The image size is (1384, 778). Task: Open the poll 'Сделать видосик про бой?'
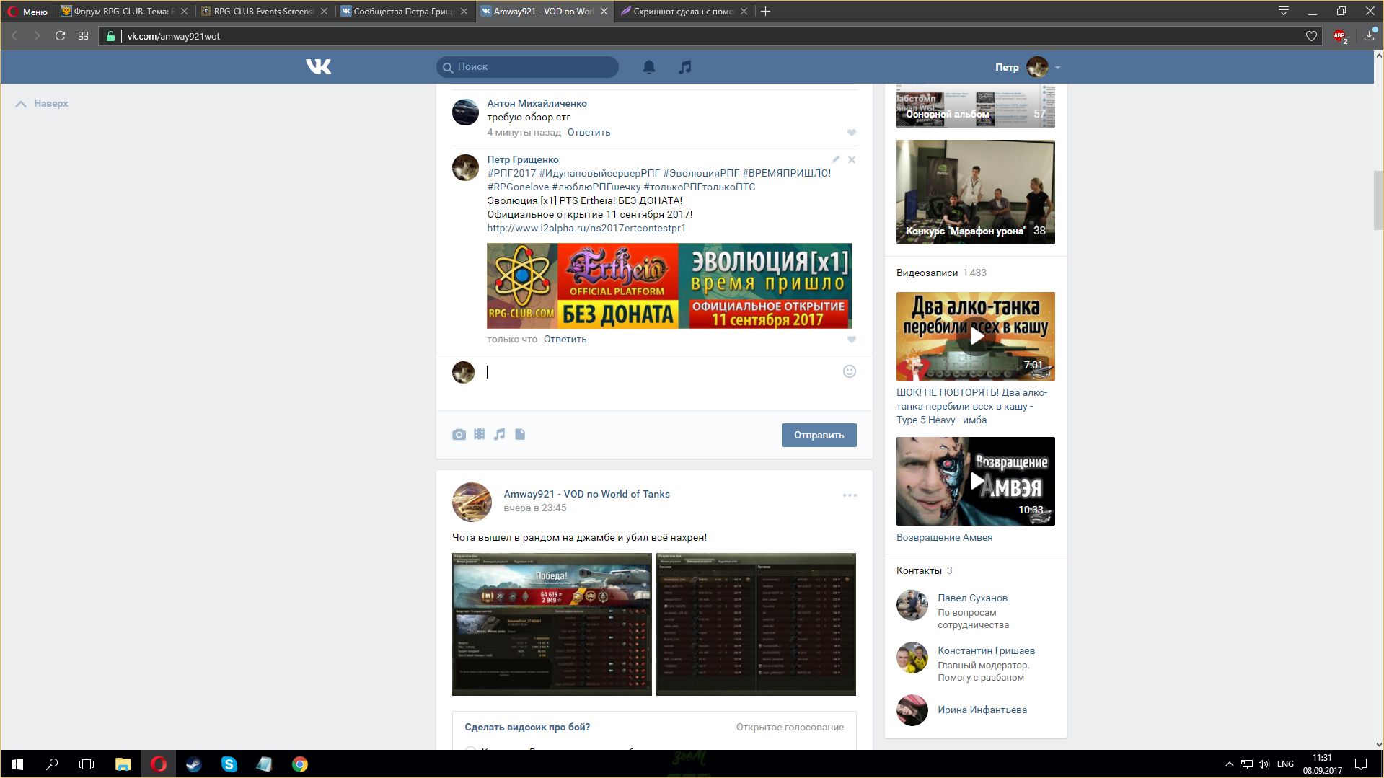pos(527,728)
